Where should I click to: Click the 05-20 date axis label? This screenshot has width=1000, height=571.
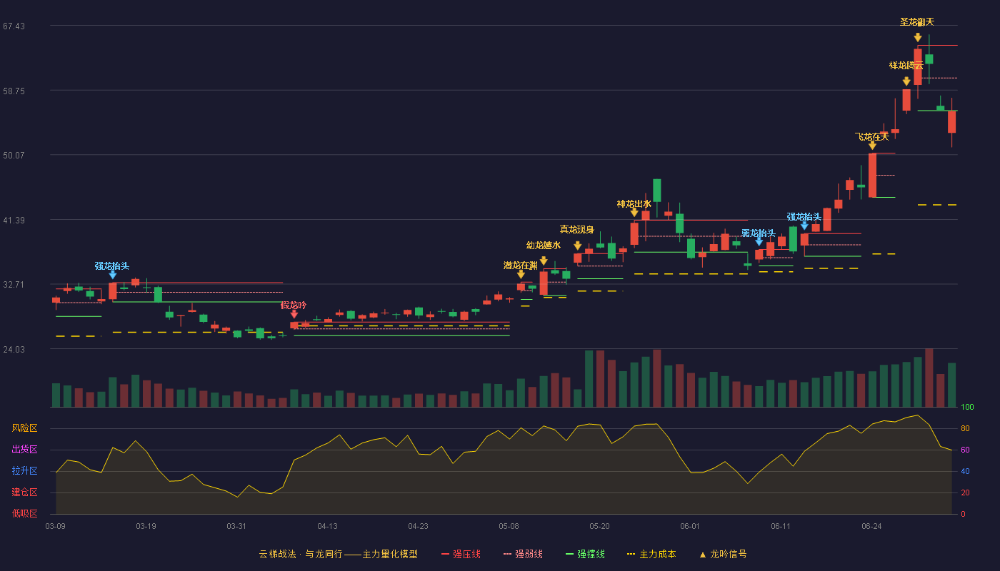click(x=600, y=526)
